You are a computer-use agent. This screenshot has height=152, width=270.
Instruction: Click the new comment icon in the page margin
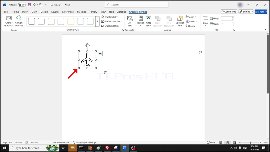coord(200,52)
